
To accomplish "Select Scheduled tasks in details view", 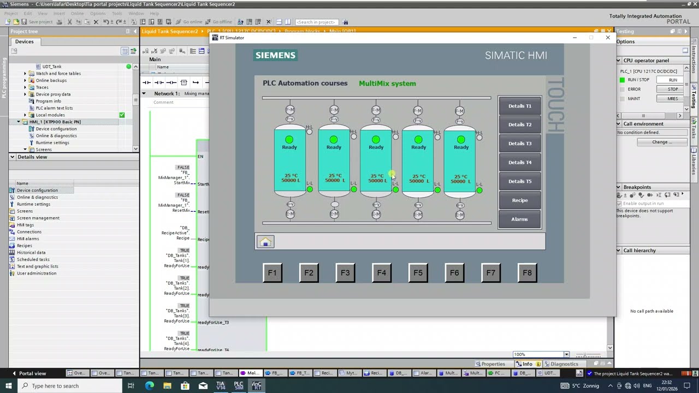I will pyautogui.click(x=33, y=259).
